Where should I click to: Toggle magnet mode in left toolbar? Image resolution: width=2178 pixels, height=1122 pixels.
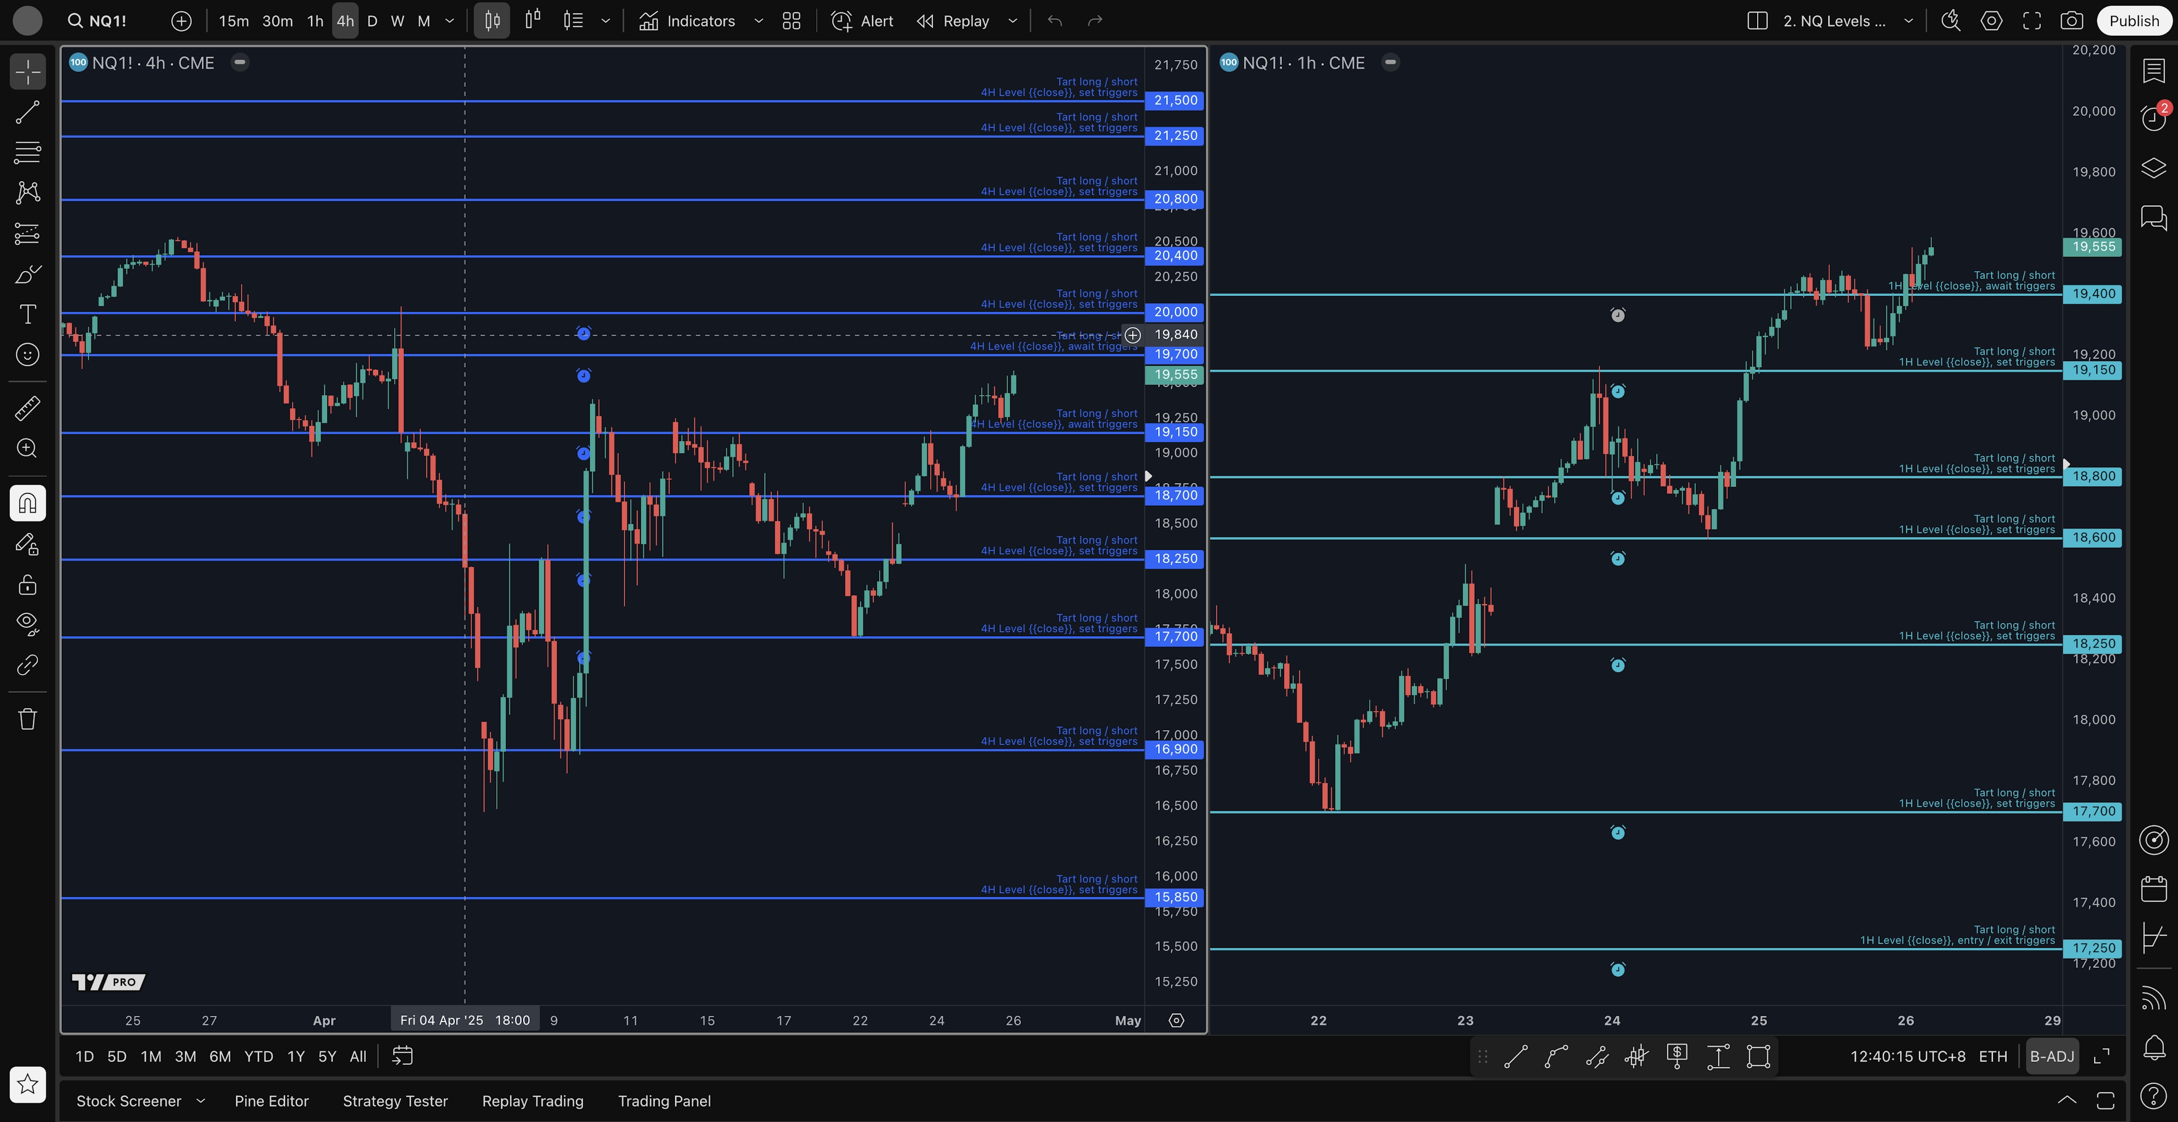(27, 503)
